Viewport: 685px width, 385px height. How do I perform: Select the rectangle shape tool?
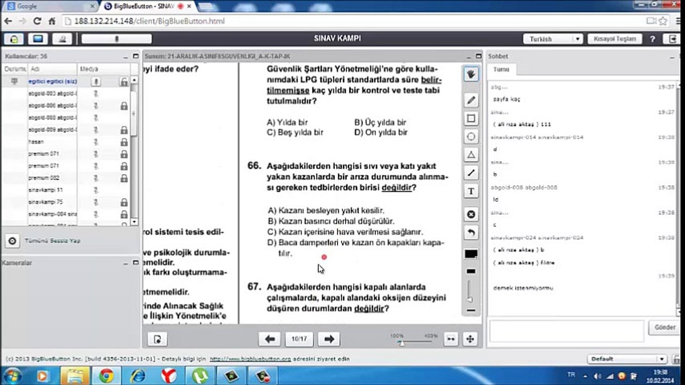click(471, 119)
